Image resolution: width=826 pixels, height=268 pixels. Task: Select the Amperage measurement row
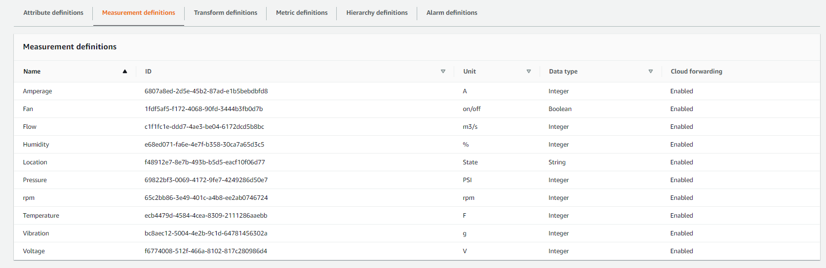pos(38,91)
